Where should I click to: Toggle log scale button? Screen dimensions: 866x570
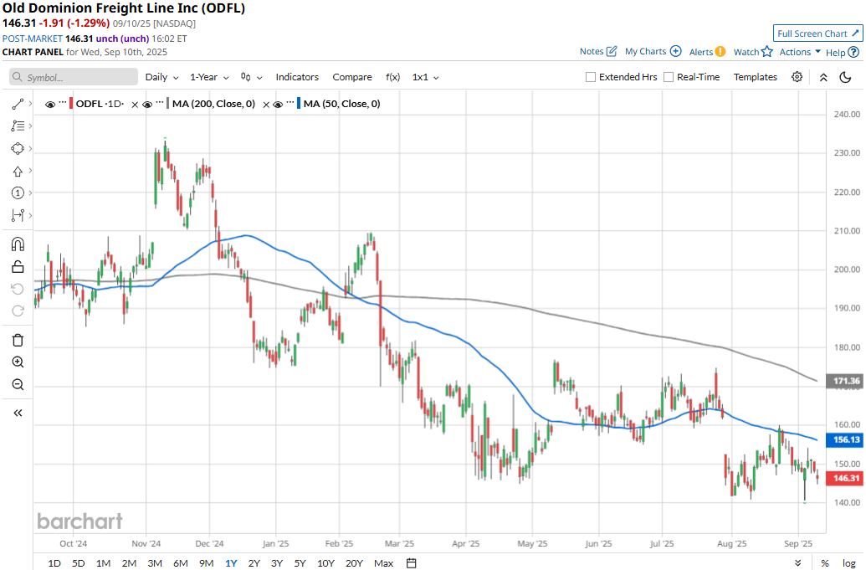click(x=849, y=562)
